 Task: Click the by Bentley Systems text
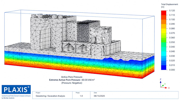coord(8,98)
